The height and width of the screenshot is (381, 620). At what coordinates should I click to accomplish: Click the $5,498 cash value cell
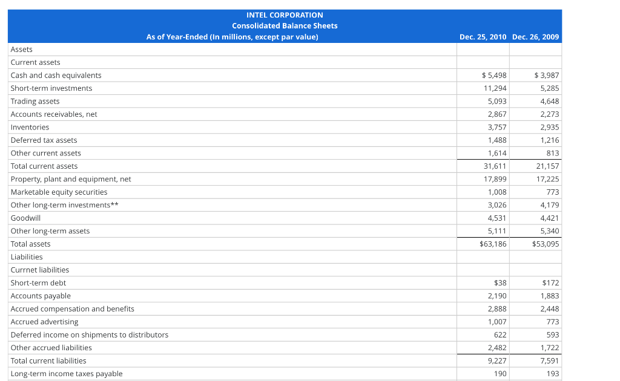tap(490, 75)
